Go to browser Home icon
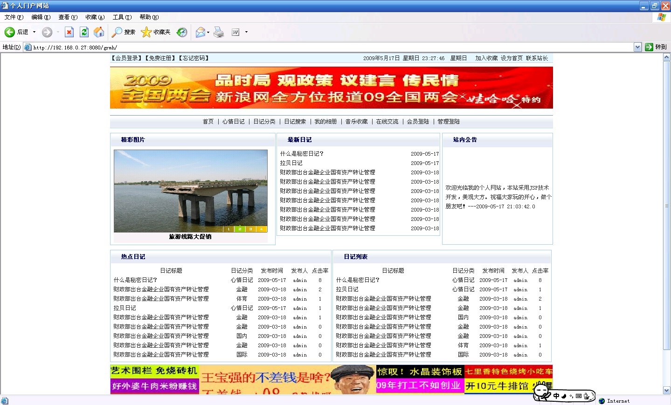The image size is (671, 405). point(99,32)
